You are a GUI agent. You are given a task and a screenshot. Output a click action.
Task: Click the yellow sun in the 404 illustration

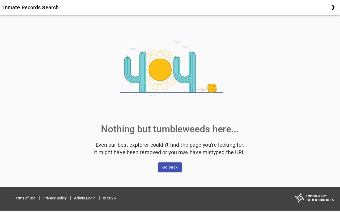point(160,70)
